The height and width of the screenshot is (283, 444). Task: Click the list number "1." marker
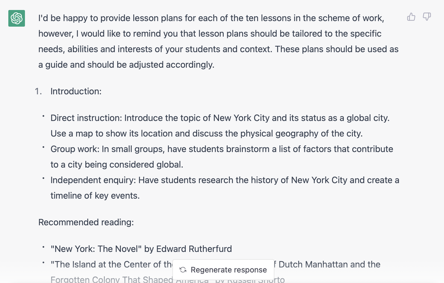pos(38,91)
